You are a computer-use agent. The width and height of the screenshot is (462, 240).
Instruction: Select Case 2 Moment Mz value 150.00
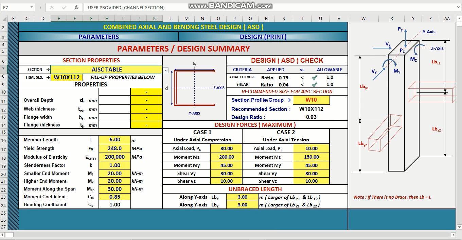(311, 157)
